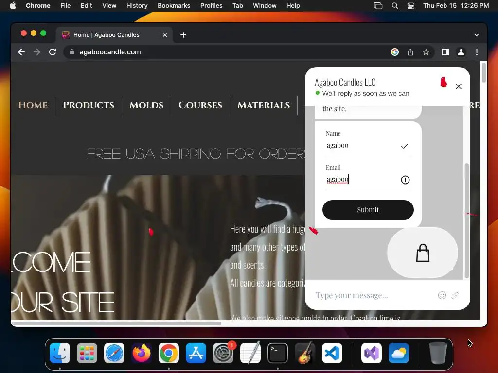Open VS Code from the Dock
The image size is (498, 373).
pyautogui.click(x=332, y=353)
